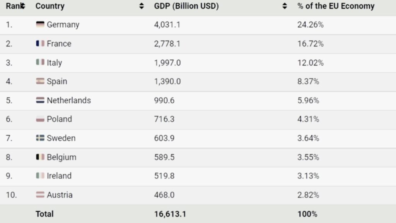Select Germany's GDP value 4,031.1
Viewport: 396px width, 223px height.
click(167, 25)
